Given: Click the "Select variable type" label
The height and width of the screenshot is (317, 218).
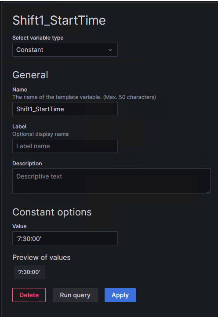Looking at the screenshot, I should [x=38, y=38].
